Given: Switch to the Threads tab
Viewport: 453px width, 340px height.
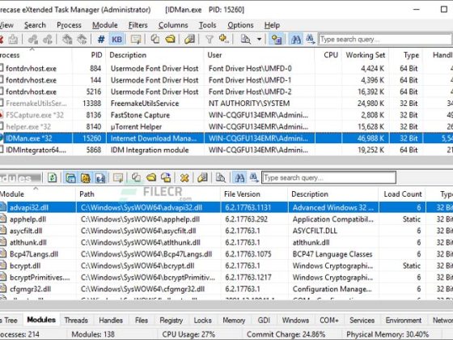Looking at the screenshot, I should click(76, 321).
